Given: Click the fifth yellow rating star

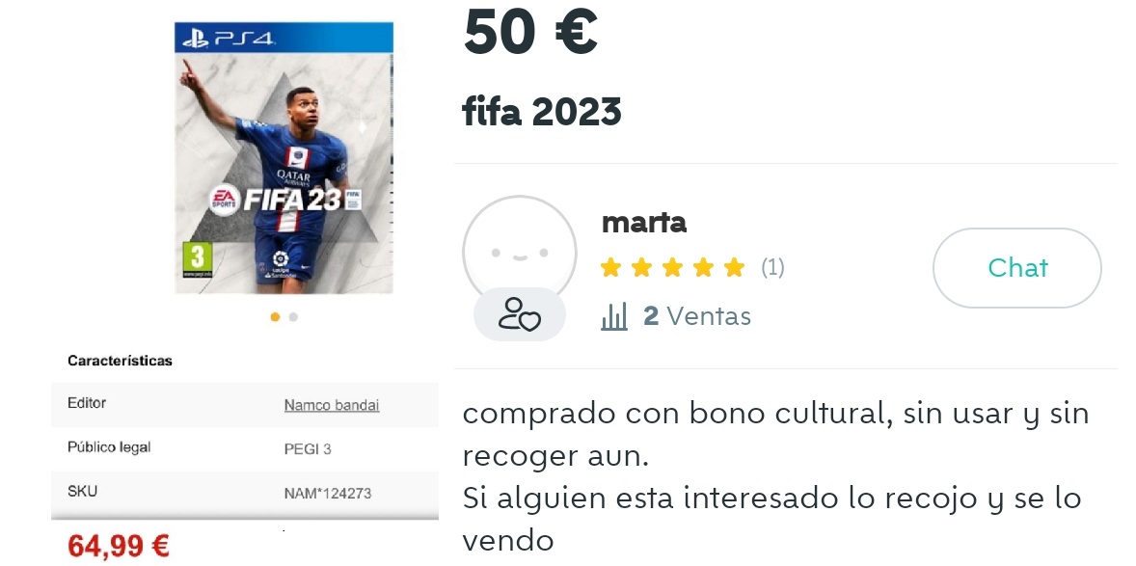Looking at the screenshot, I should tap(734, 268).
